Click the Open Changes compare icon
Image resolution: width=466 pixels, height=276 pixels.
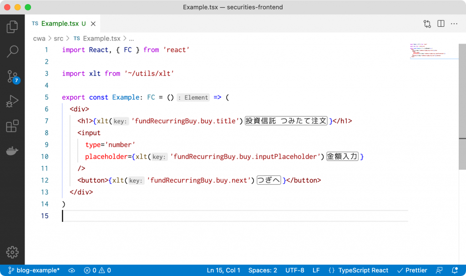tap(427, 24)
